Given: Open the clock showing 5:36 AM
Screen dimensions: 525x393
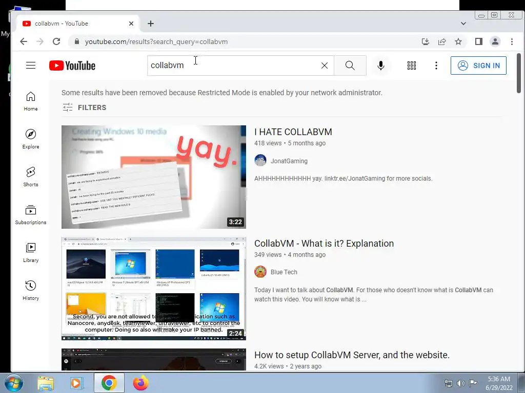Looking at the screenshot, I should [499, 383].
